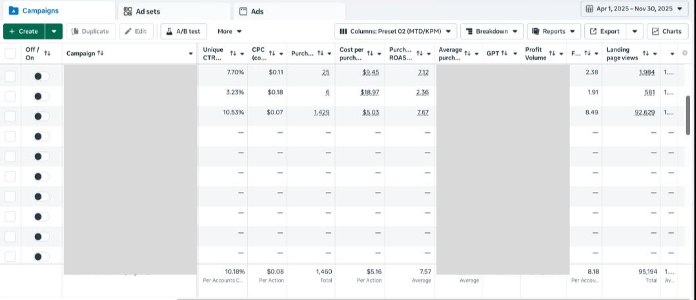Screen dimensions: 696x300
Task: Toggle the campaign with 7.70% CTR on
Action: coord(41,76)
